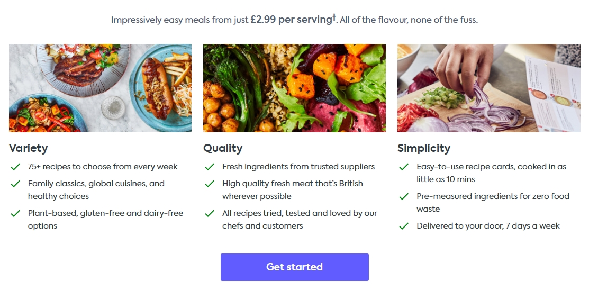The width and height of the screenshot is (589, 299).
Task: Click the checkmark beside Plant-based options
Action: tap(15, 213)
